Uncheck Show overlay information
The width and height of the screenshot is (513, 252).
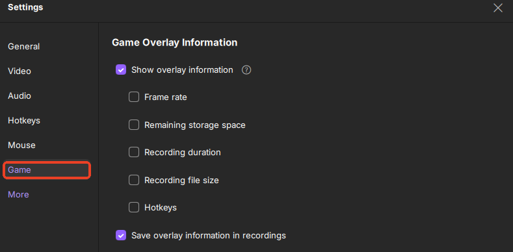tap(121, 69)
